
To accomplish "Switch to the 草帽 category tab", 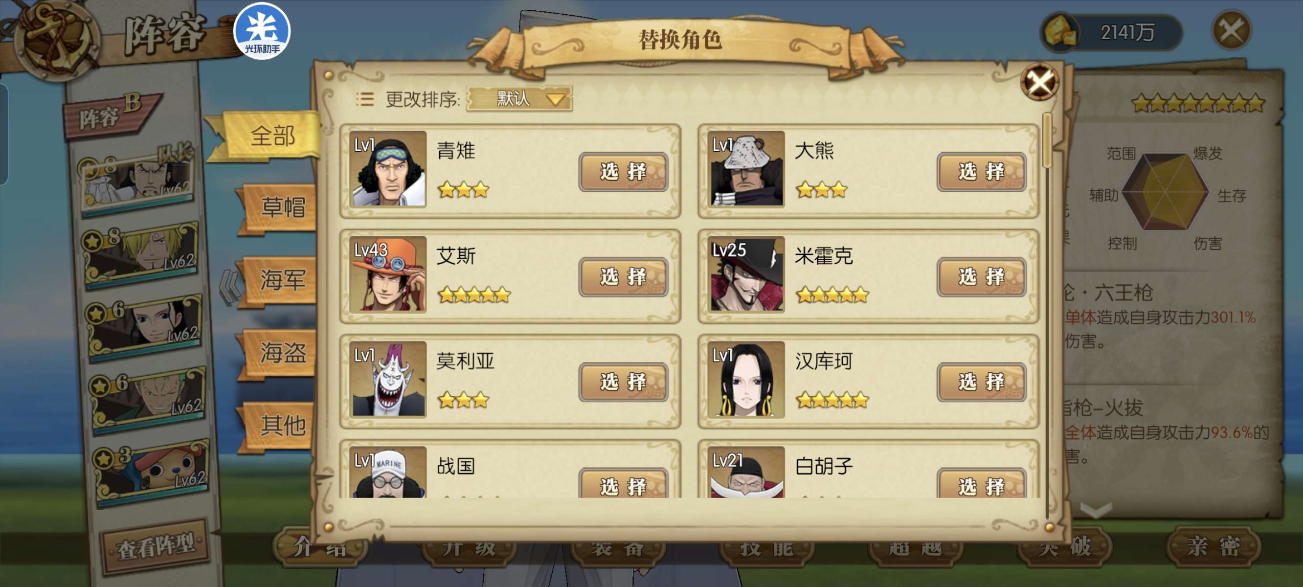I will pos(280,207).
